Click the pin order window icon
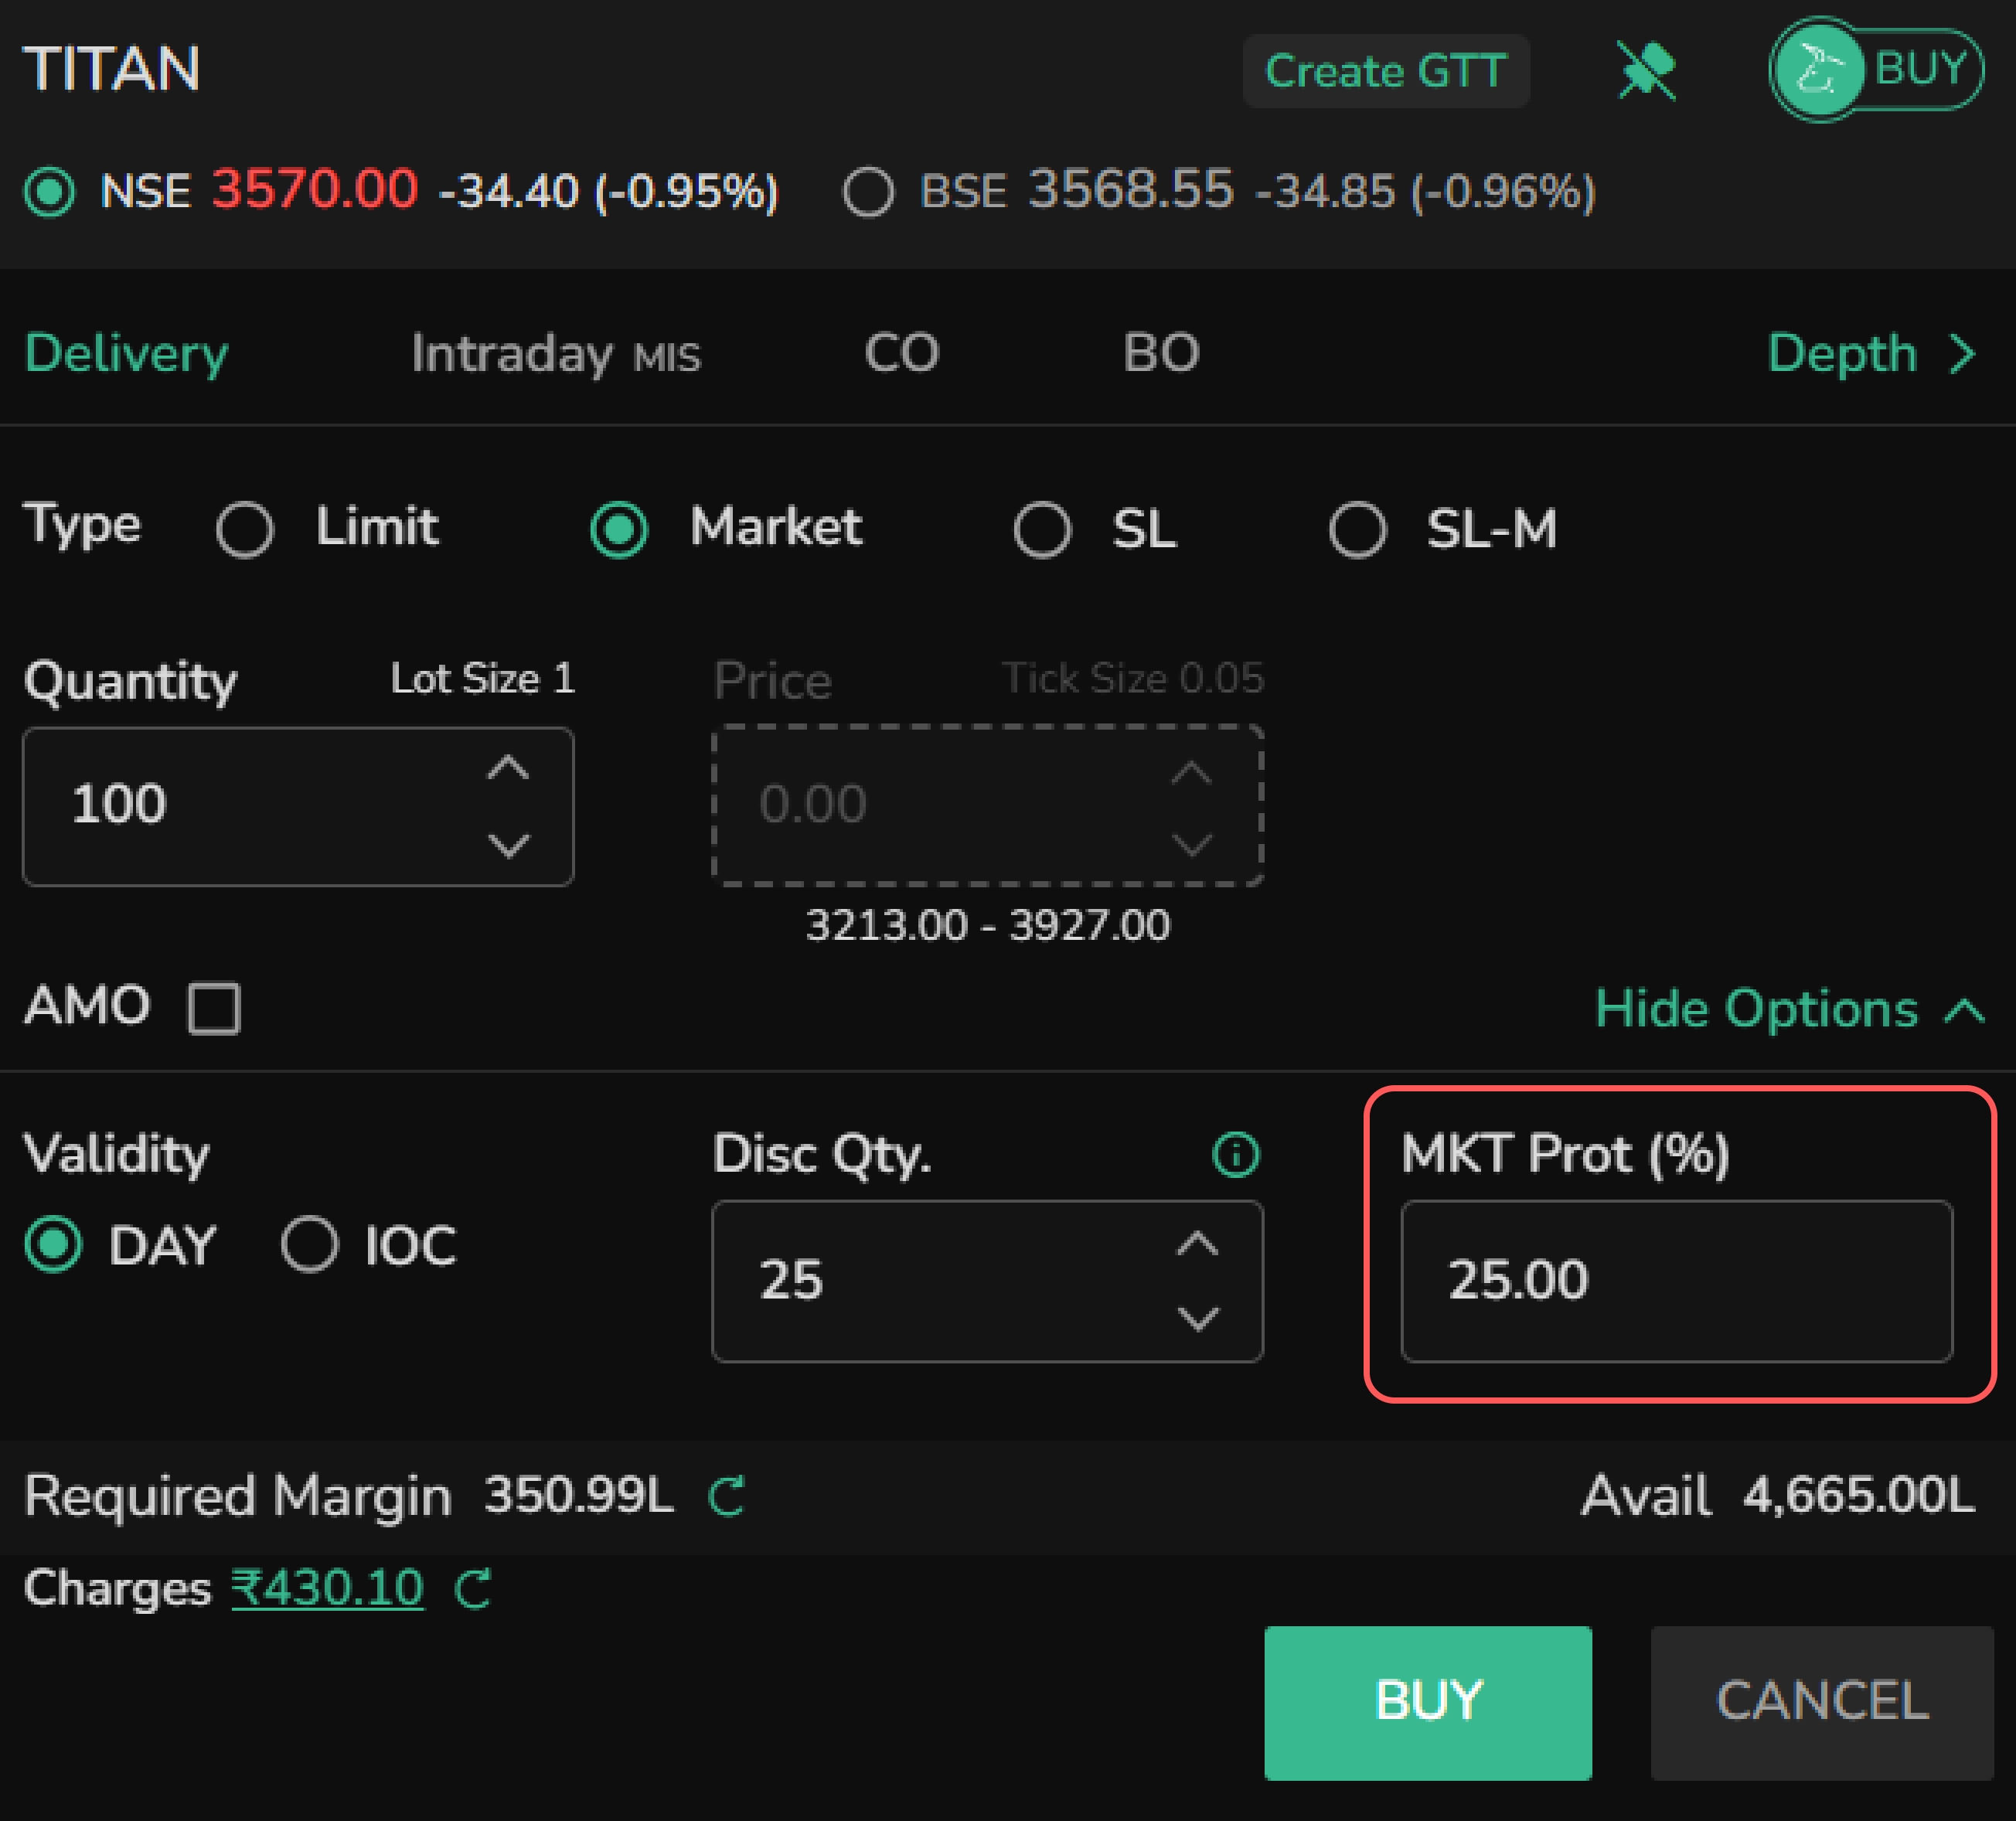This screenshot has width=2016, height=1821. 1646,70
